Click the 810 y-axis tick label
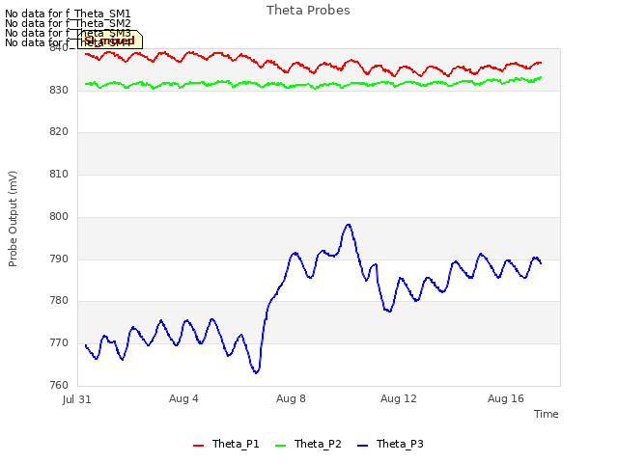 (59, 174)
